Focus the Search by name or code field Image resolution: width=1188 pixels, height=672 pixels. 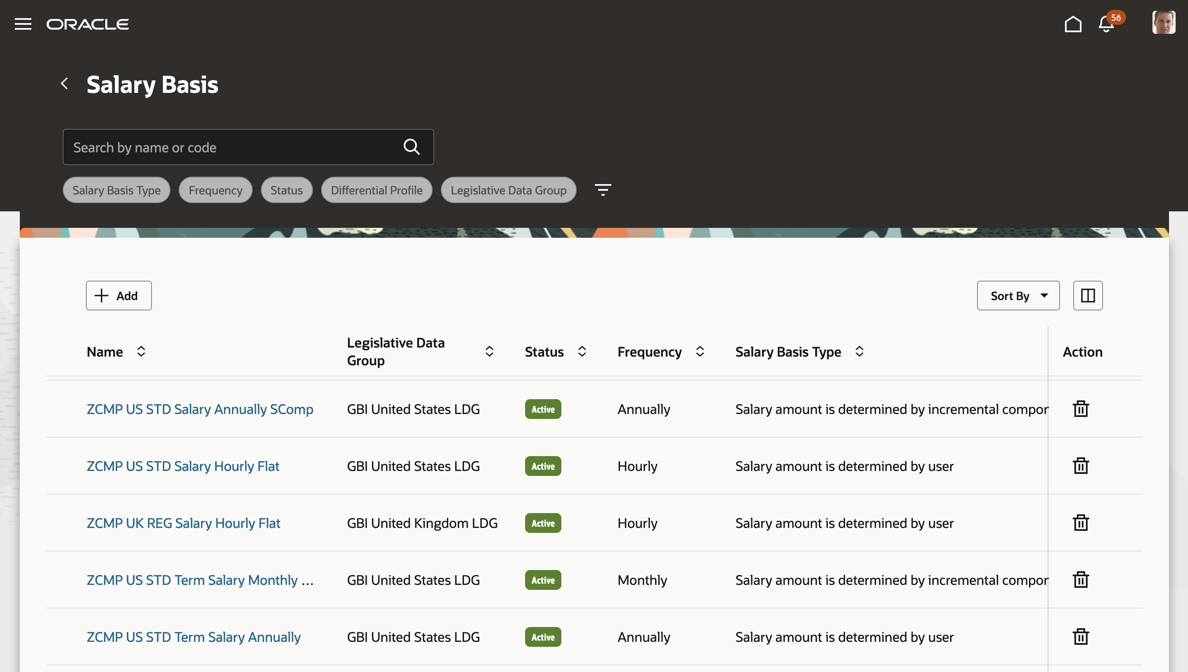pyautogui.click(x=248, y=147)
